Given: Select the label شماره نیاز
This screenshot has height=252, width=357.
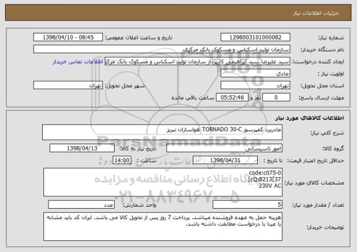Looking at the screenshot, I should (331, 38).
